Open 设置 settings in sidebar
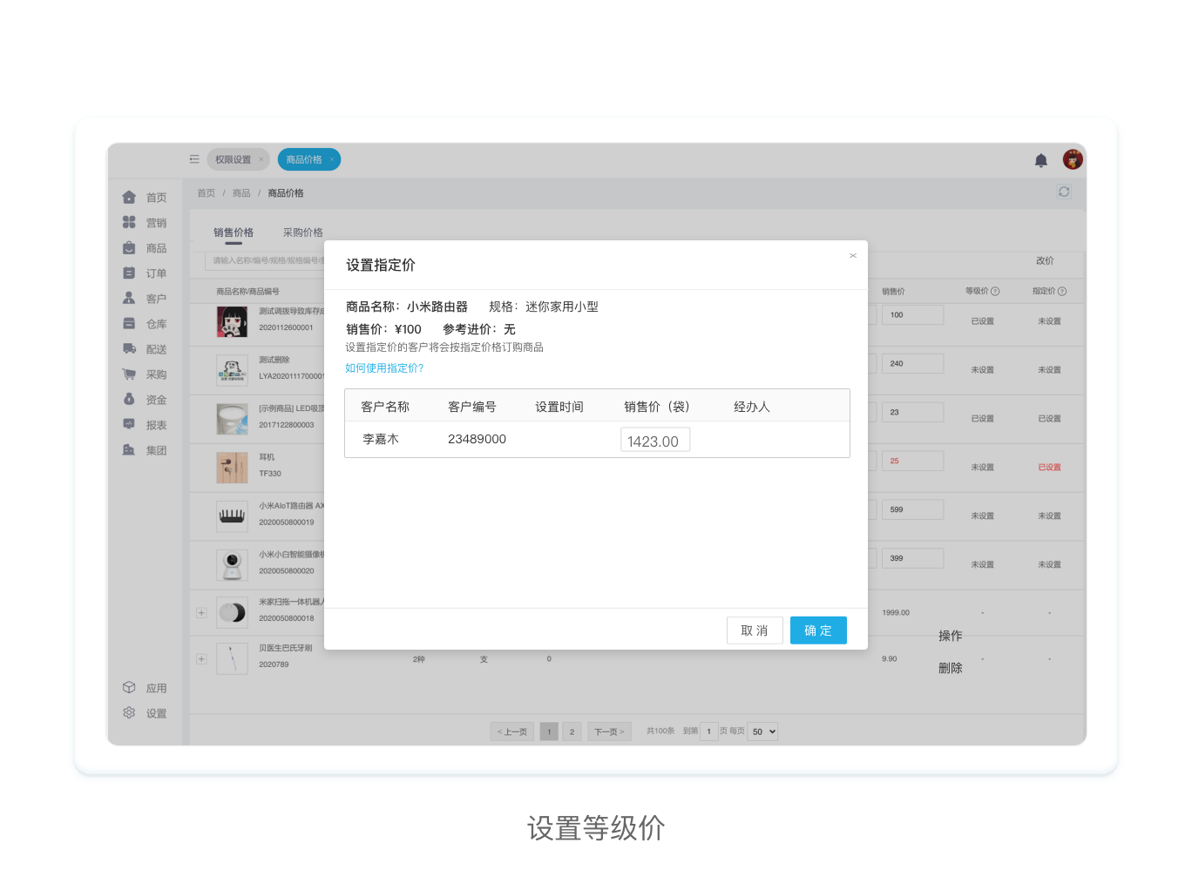Viewport: 1192px width, 890px height. pyautogui.click(x=145, y=713)
